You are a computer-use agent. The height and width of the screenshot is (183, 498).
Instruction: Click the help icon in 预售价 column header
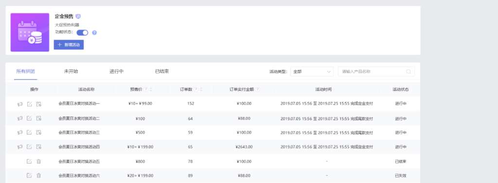[x=146, y=89]
